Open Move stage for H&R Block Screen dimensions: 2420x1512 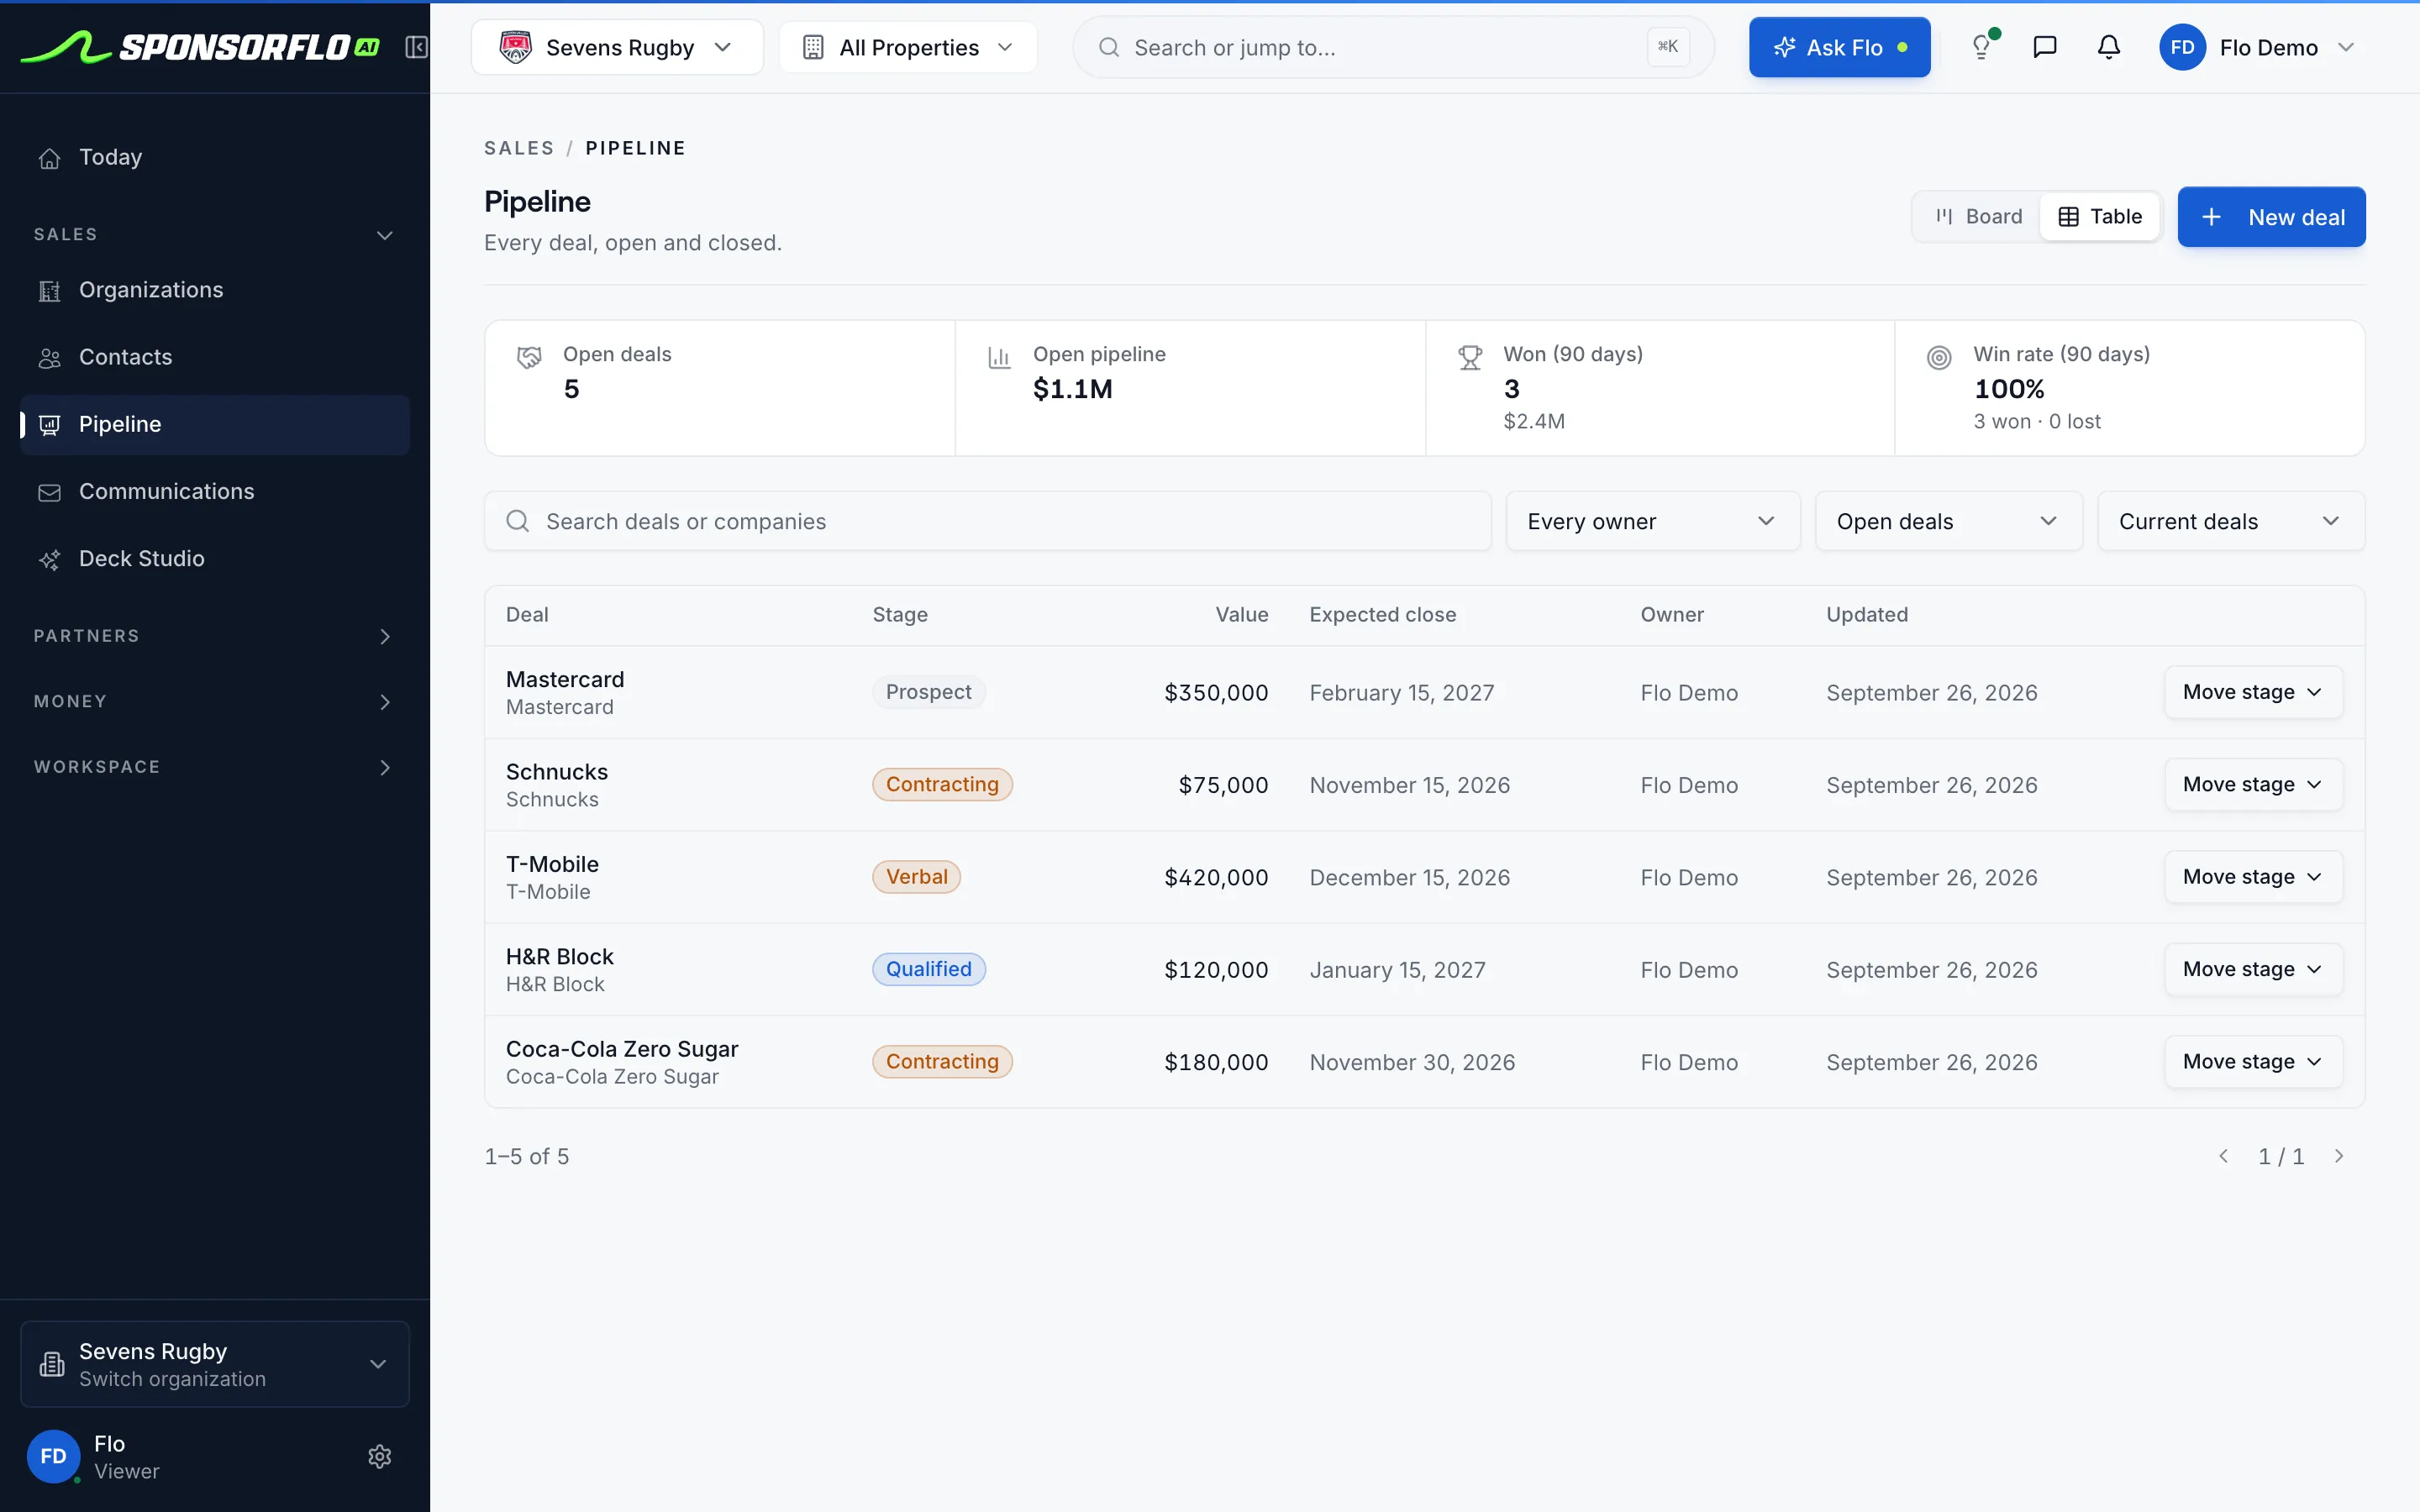point(2253,969)
